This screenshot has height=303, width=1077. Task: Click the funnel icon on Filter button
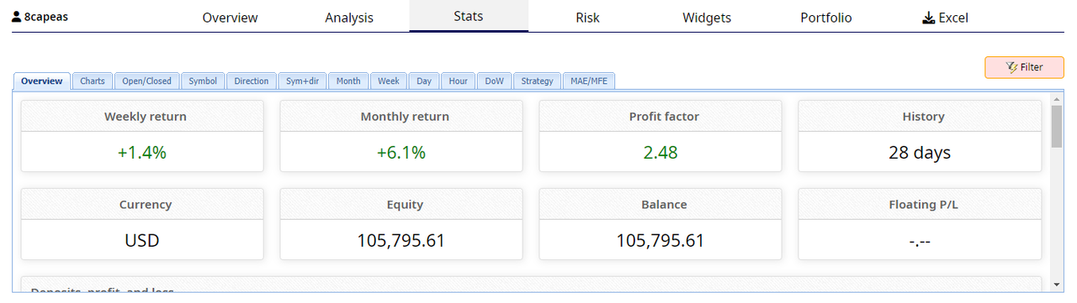tap(1011, 67)
